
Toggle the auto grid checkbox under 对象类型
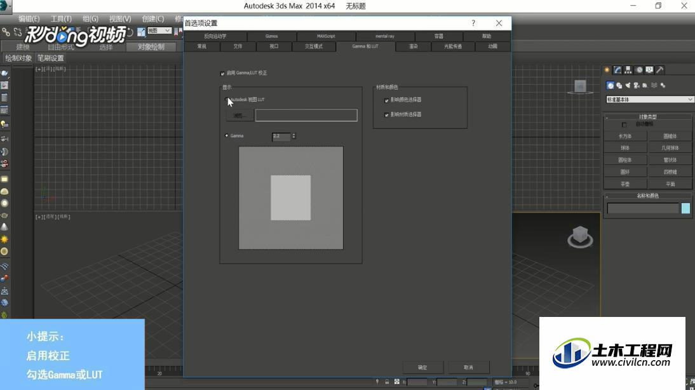pos(624,124)
